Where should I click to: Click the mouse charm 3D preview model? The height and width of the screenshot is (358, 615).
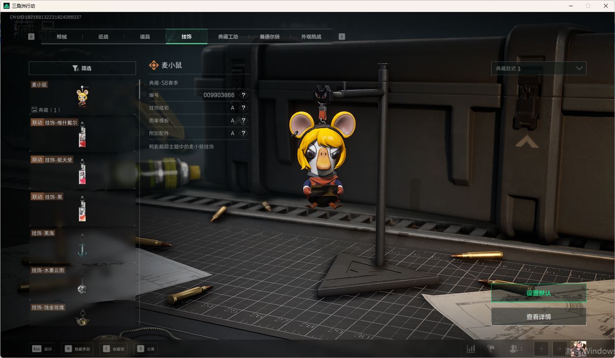(323, 160)
